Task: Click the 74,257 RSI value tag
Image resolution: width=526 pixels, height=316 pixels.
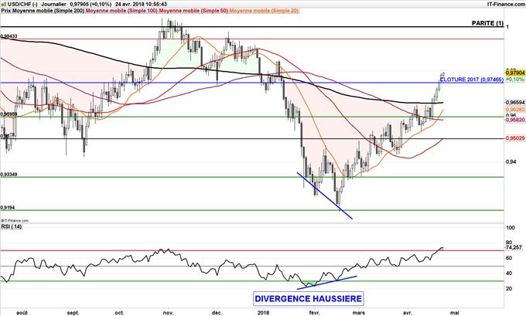Action: tap(514, 248)
